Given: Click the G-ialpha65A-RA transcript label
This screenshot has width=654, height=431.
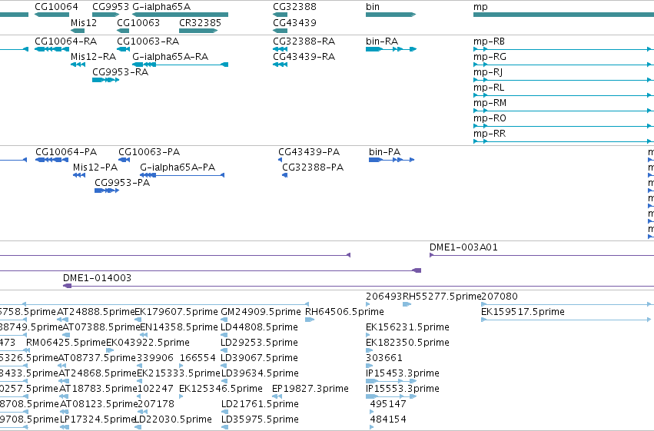Looking at the screenshot, I should click(x=170, y=56).
